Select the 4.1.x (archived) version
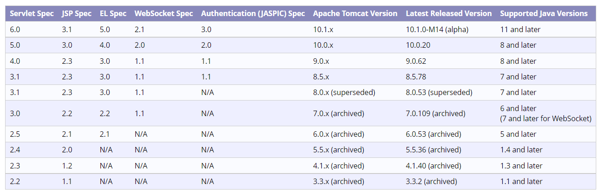The width and height of the screenshot is (605, 196). 338,166
